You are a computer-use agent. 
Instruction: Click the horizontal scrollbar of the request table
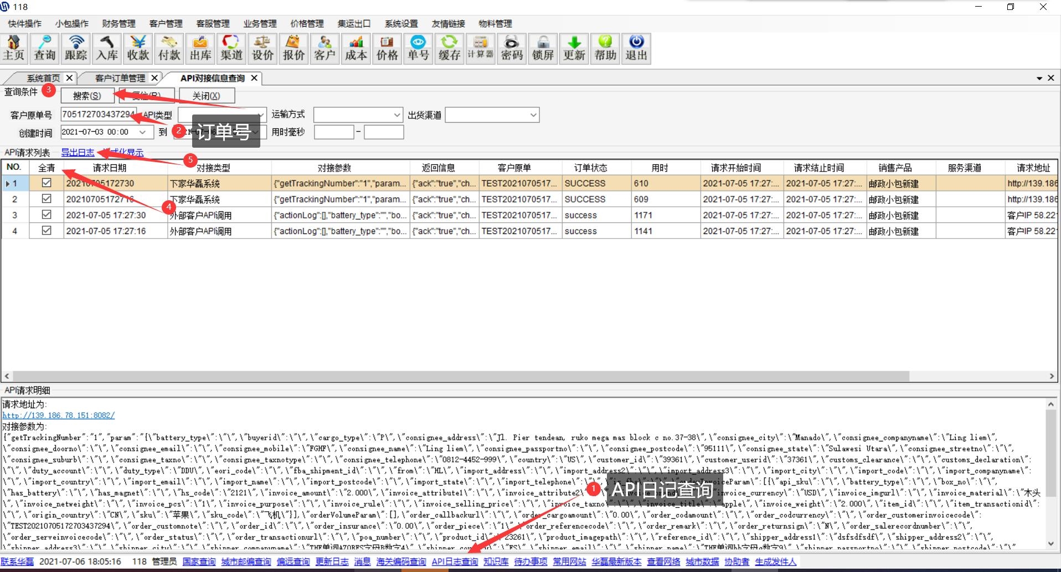tap(460, 376)
